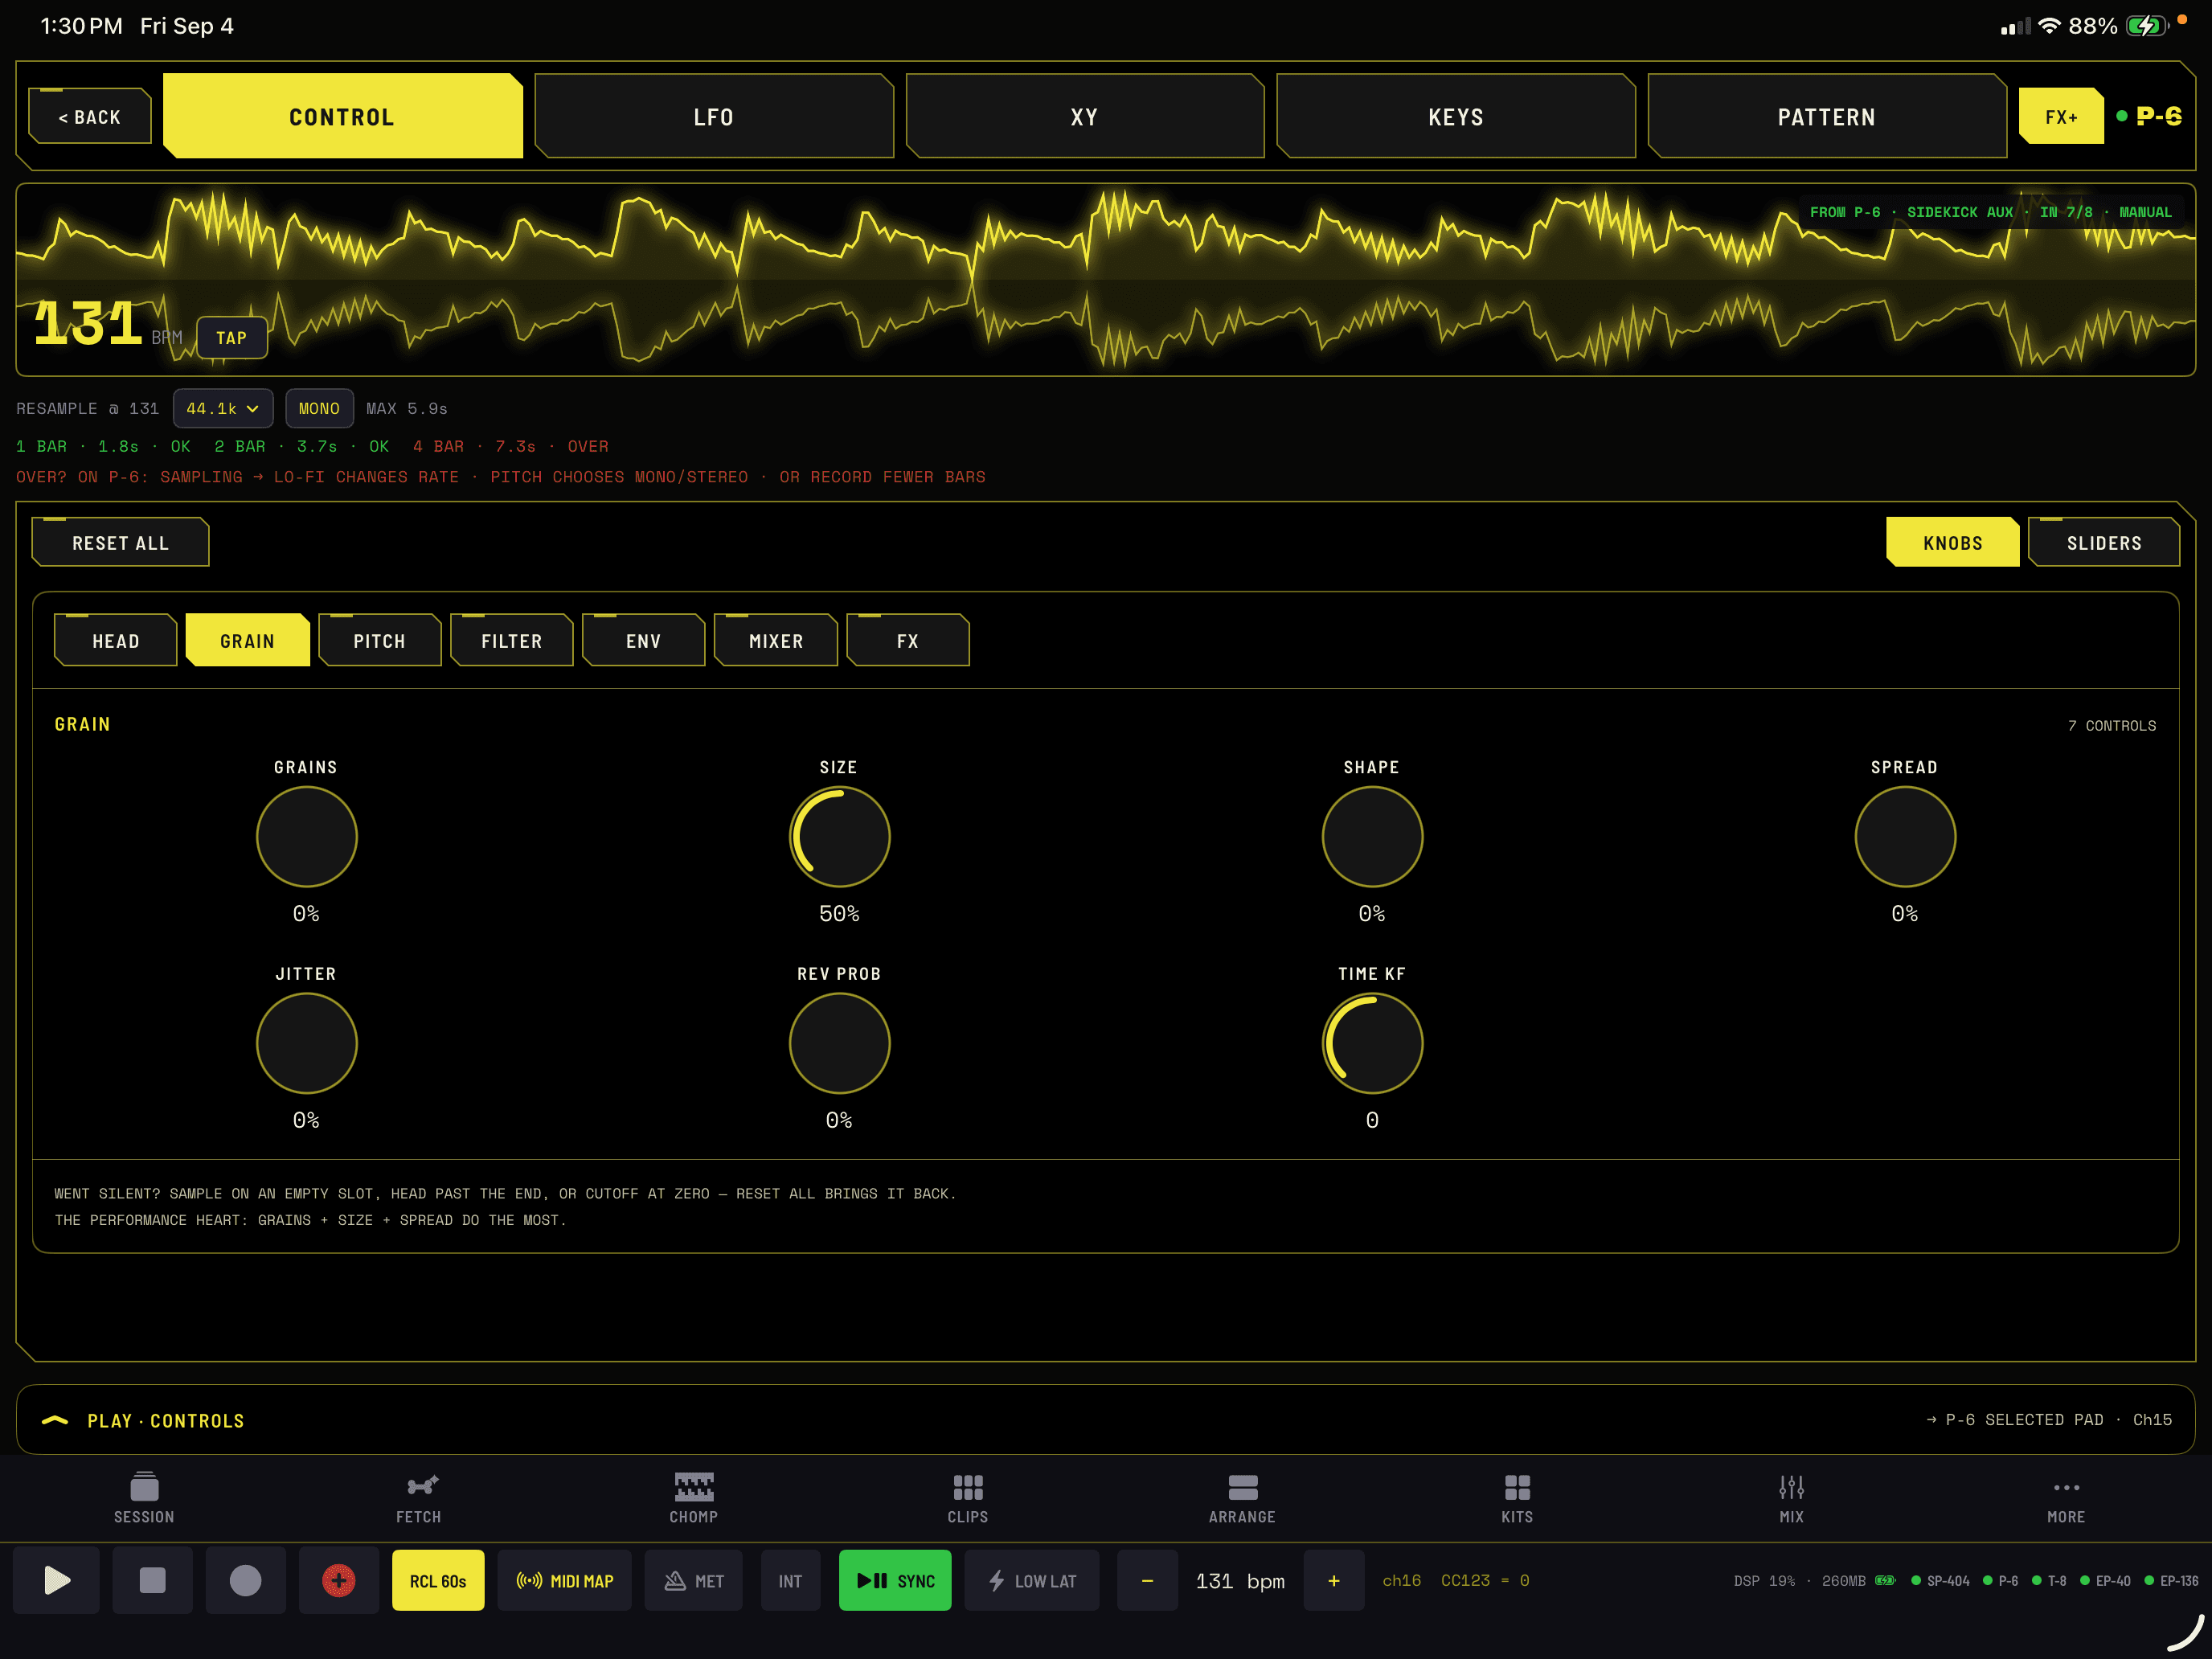Viewport: 2212px width, 1659px height.
Task: Click the TIME KF knob
Action: (1373, 1044)
